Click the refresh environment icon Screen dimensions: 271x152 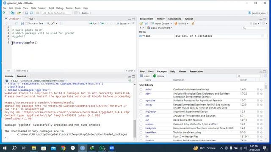(x=263, y=24)
